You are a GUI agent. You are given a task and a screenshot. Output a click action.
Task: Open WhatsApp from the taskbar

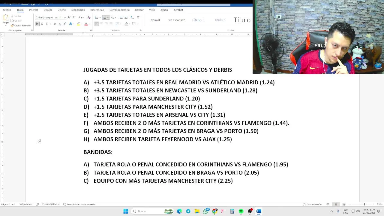206,211
